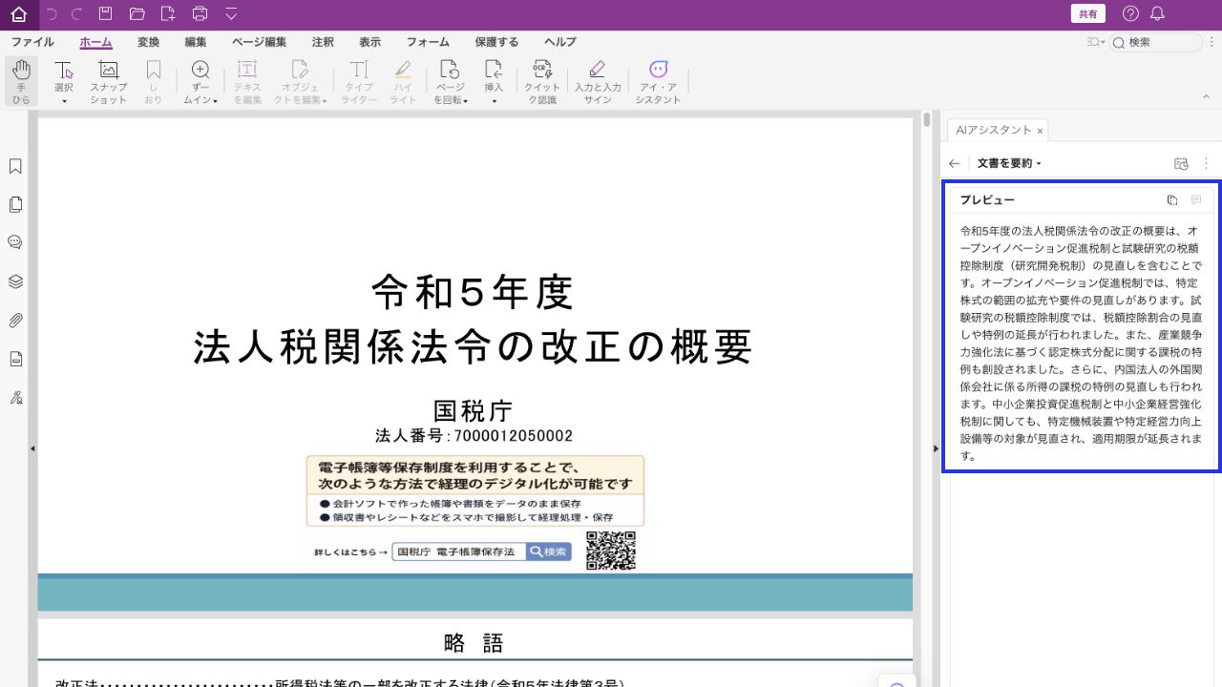The width and height of the screenshot is (1222, 687).
Task: Click the chat icon beside プレビュー
Action: [x=1196, y=200]
